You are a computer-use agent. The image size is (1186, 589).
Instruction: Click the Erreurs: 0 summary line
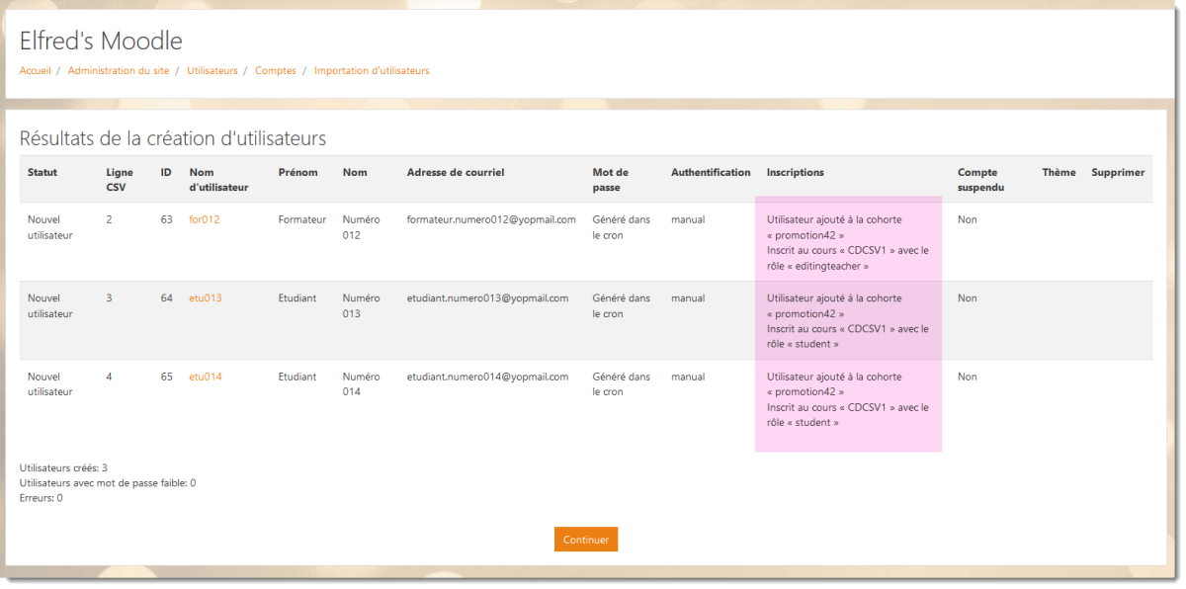pyautogui.click(x=42, y=498)
